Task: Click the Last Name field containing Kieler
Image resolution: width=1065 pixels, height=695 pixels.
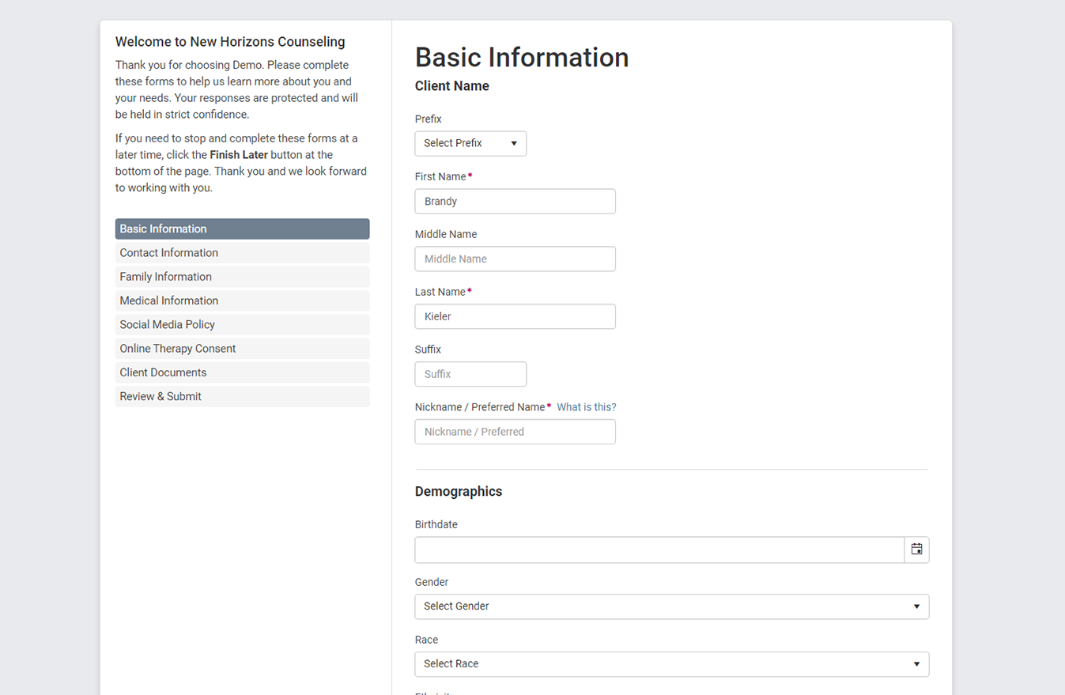Action: (515, 317)
